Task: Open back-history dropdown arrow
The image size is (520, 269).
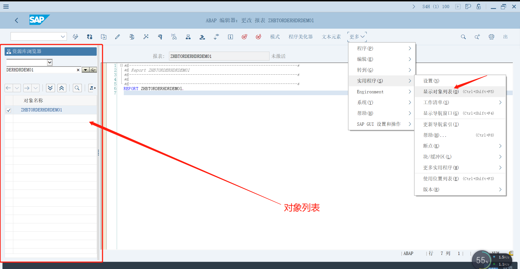Action: [17, 88]
